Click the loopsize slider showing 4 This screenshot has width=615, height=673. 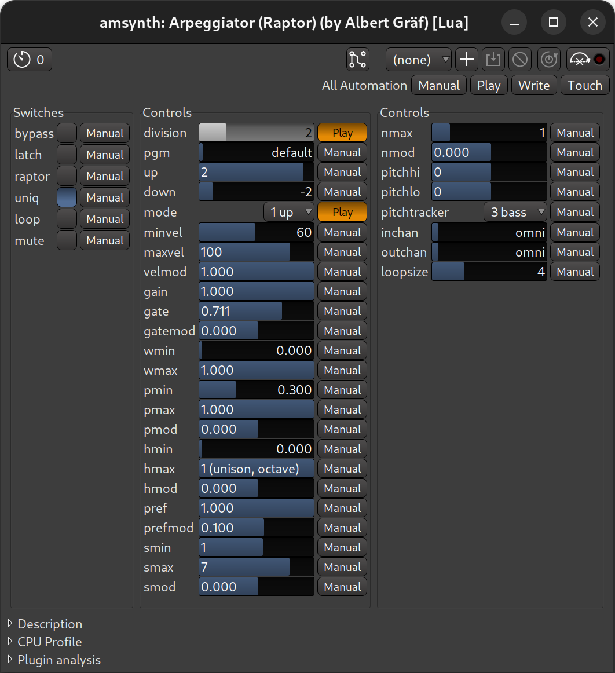coord(489,272)
